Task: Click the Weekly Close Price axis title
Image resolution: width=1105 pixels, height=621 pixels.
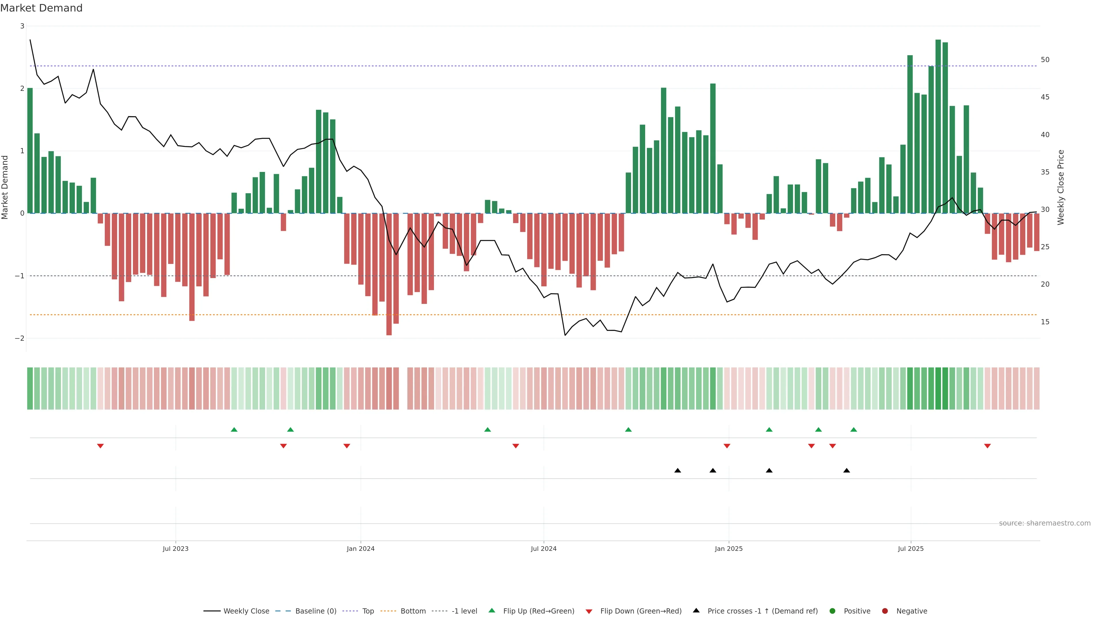Action: [x=1061, y=187]
